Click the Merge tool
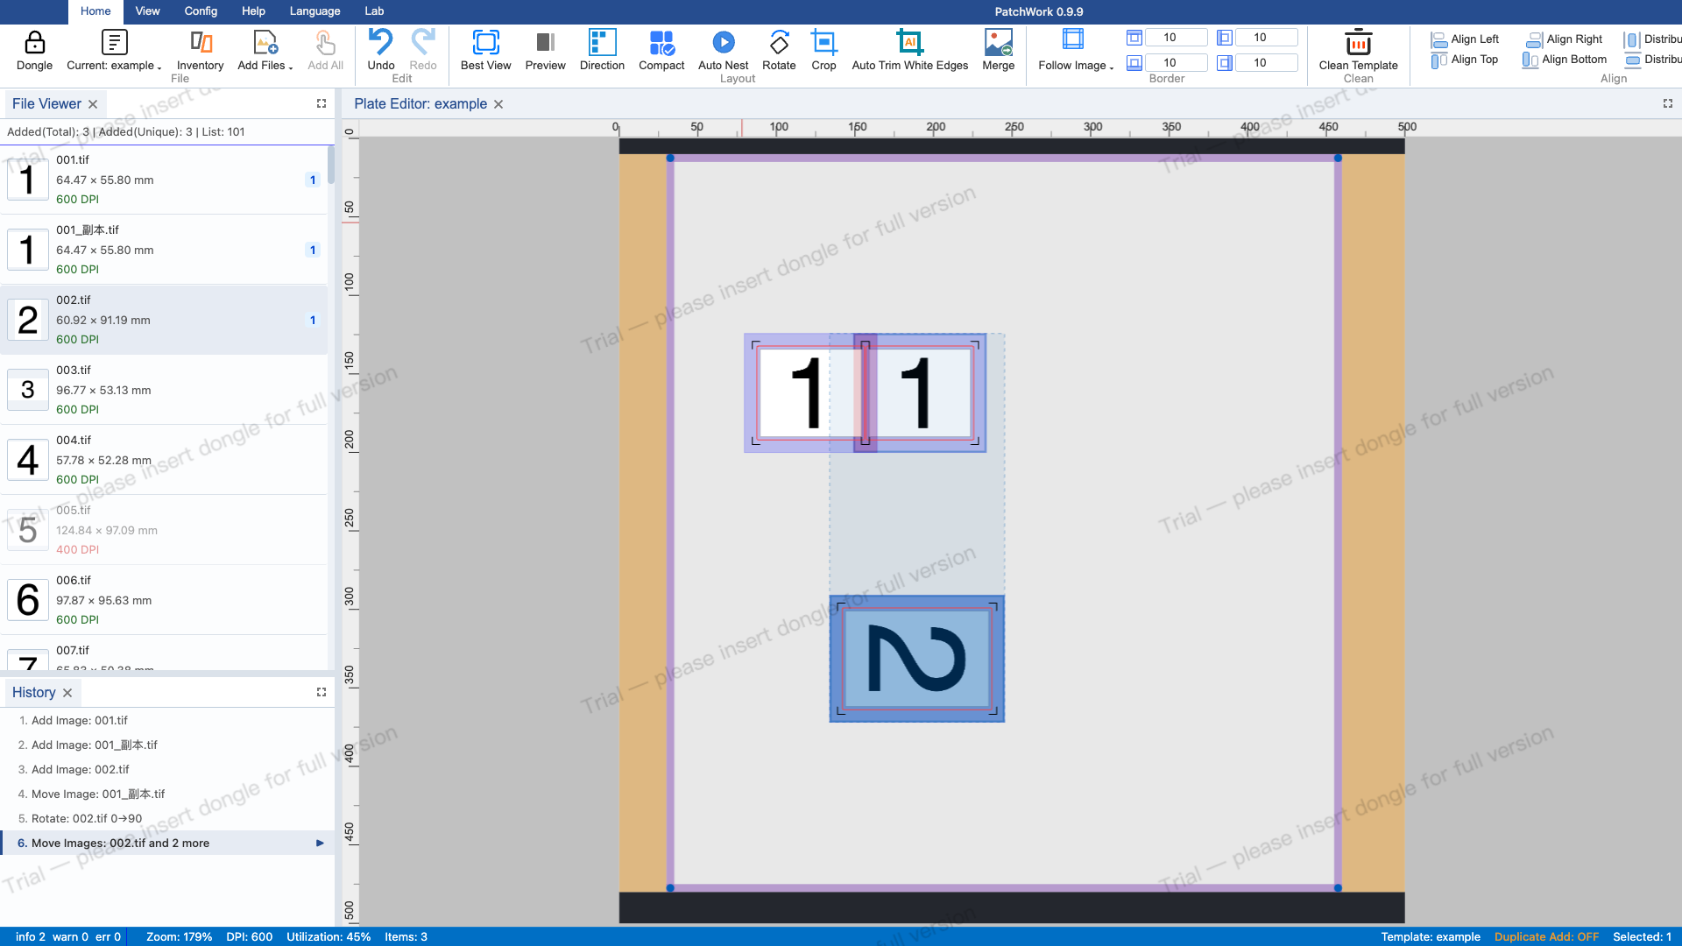1682x946 pixels. [998, 51]
